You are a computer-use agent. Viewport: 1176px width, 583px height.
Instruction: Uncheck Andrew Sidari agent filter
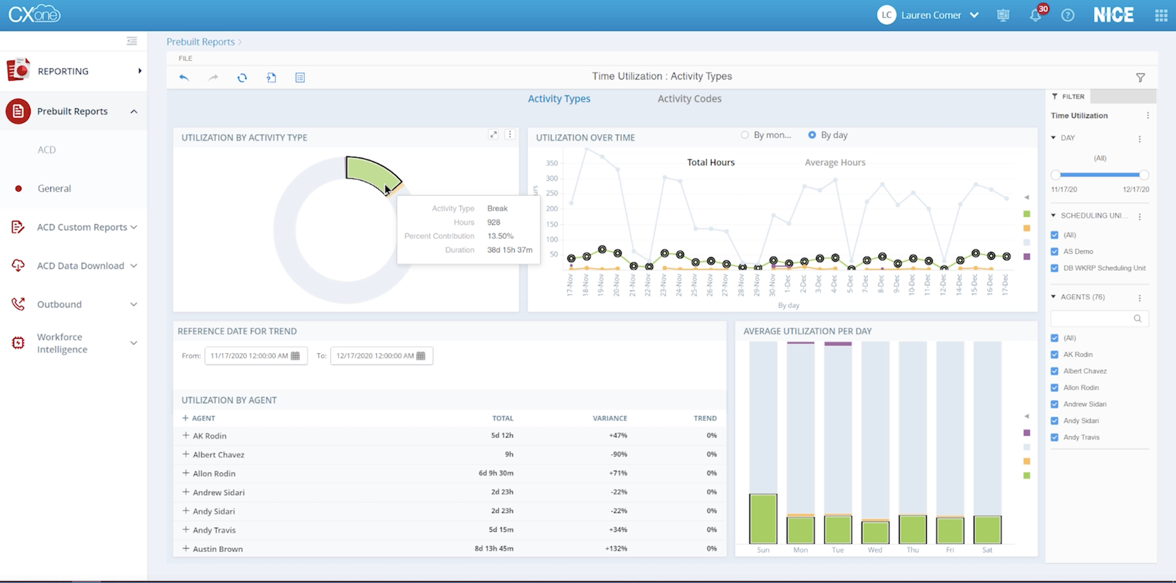point(1055,404)
